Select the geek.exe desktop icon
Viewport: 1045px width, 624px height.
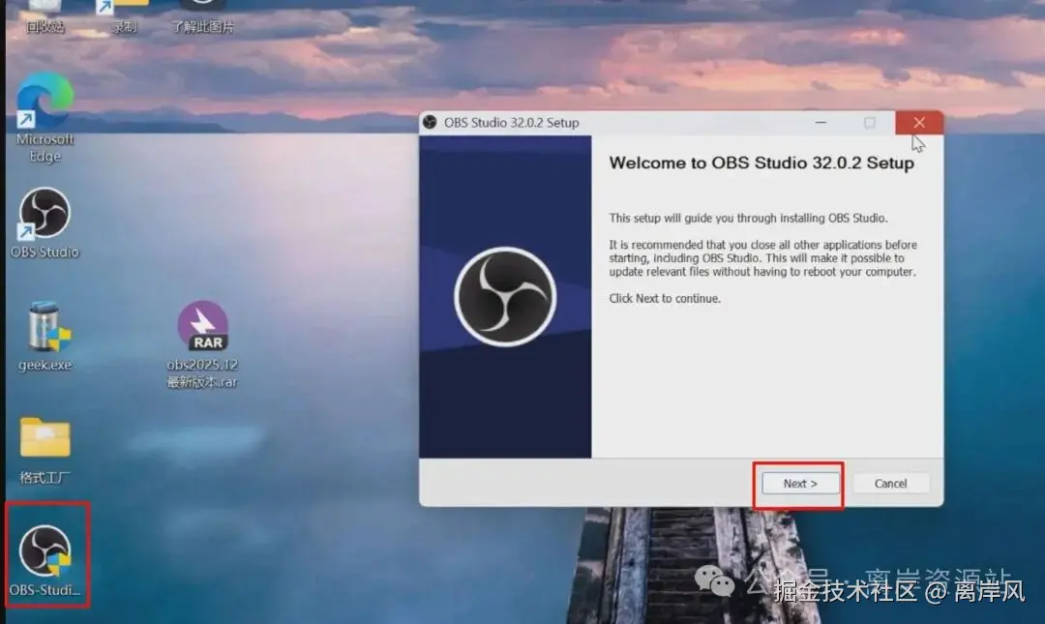click(x=45, y=337)
